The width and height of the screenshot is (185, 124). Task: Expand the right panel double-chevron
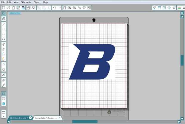182,13
